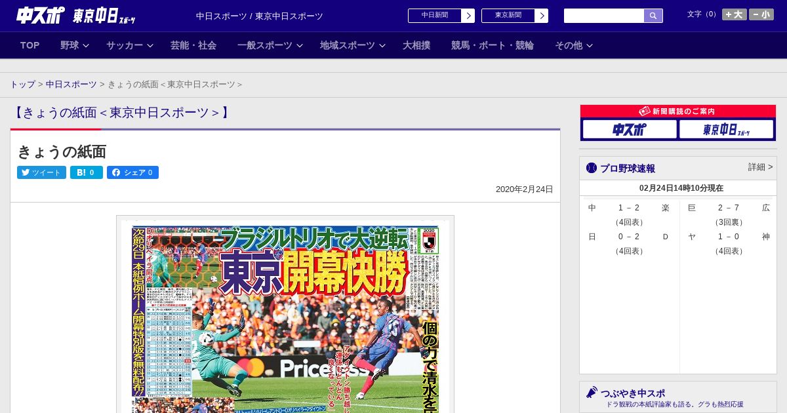
Task: Open the 芸能・社会 menu item
Action: click(x=193, y=45)
